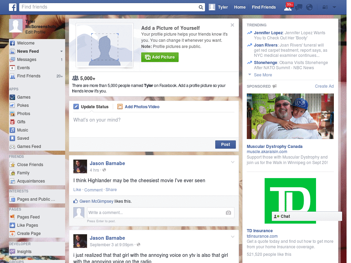Click Create Ad link
Image resolution: width=351 pixels, height=263 pixels.
pos(324,86)
